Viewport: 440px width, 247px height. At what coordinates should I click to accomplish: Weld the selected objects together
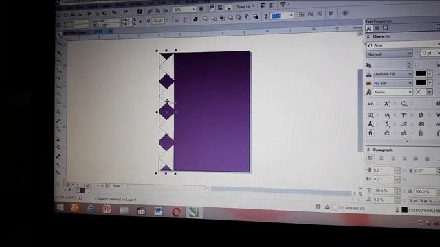pos(206,19)
